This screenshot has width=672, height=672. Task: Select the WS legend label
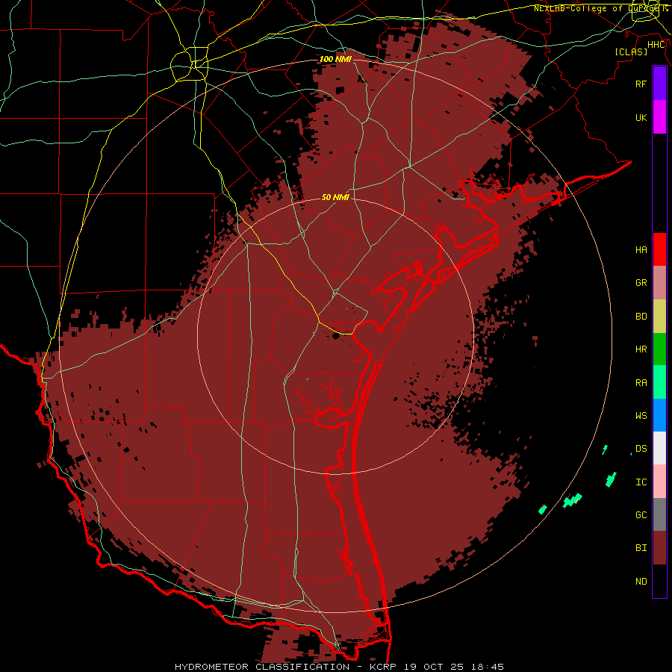(x=641, y=415)
